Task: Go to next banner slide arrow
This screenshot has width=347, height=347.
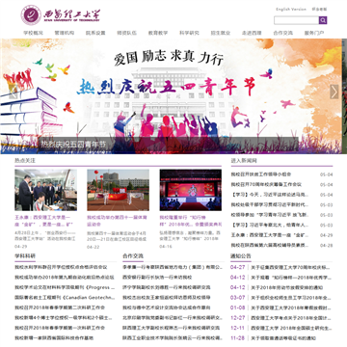Action: [334, 92]
